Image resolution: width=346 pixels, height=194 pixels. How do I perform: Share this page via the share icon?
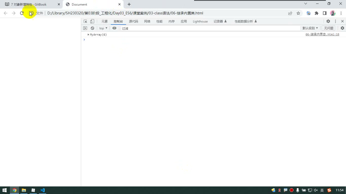tap(290, 13)
